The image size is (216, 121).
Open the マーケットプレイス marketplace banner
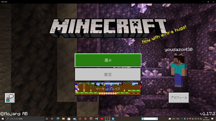pyautogui.click(x=108, y=89)
